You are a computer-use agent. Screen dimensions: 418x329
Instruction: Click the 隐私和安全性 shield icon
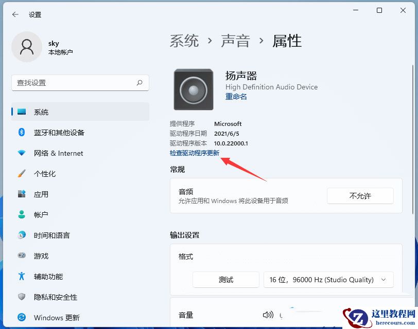(x=21, y=297)
